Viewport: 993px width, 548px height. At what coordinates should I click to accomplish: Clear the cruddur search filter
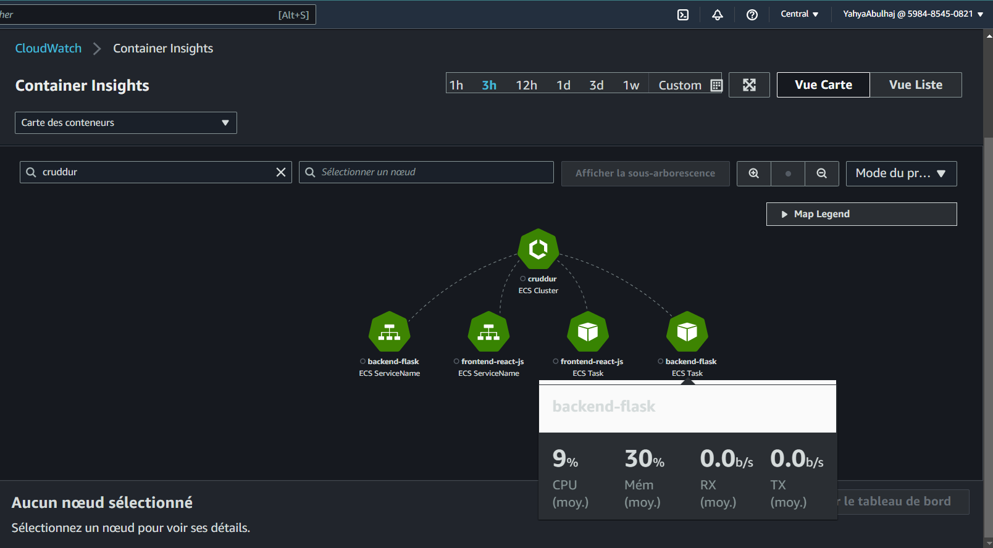click(x=281, y=172)
